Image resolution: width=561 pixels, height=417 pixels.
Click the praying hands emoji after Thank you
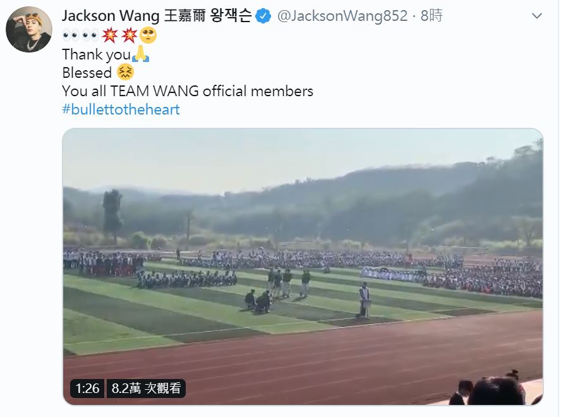click(141, 54)
